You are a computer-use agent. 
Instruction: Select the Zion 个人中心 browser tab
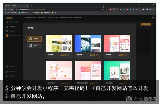[x=16, y=6]
